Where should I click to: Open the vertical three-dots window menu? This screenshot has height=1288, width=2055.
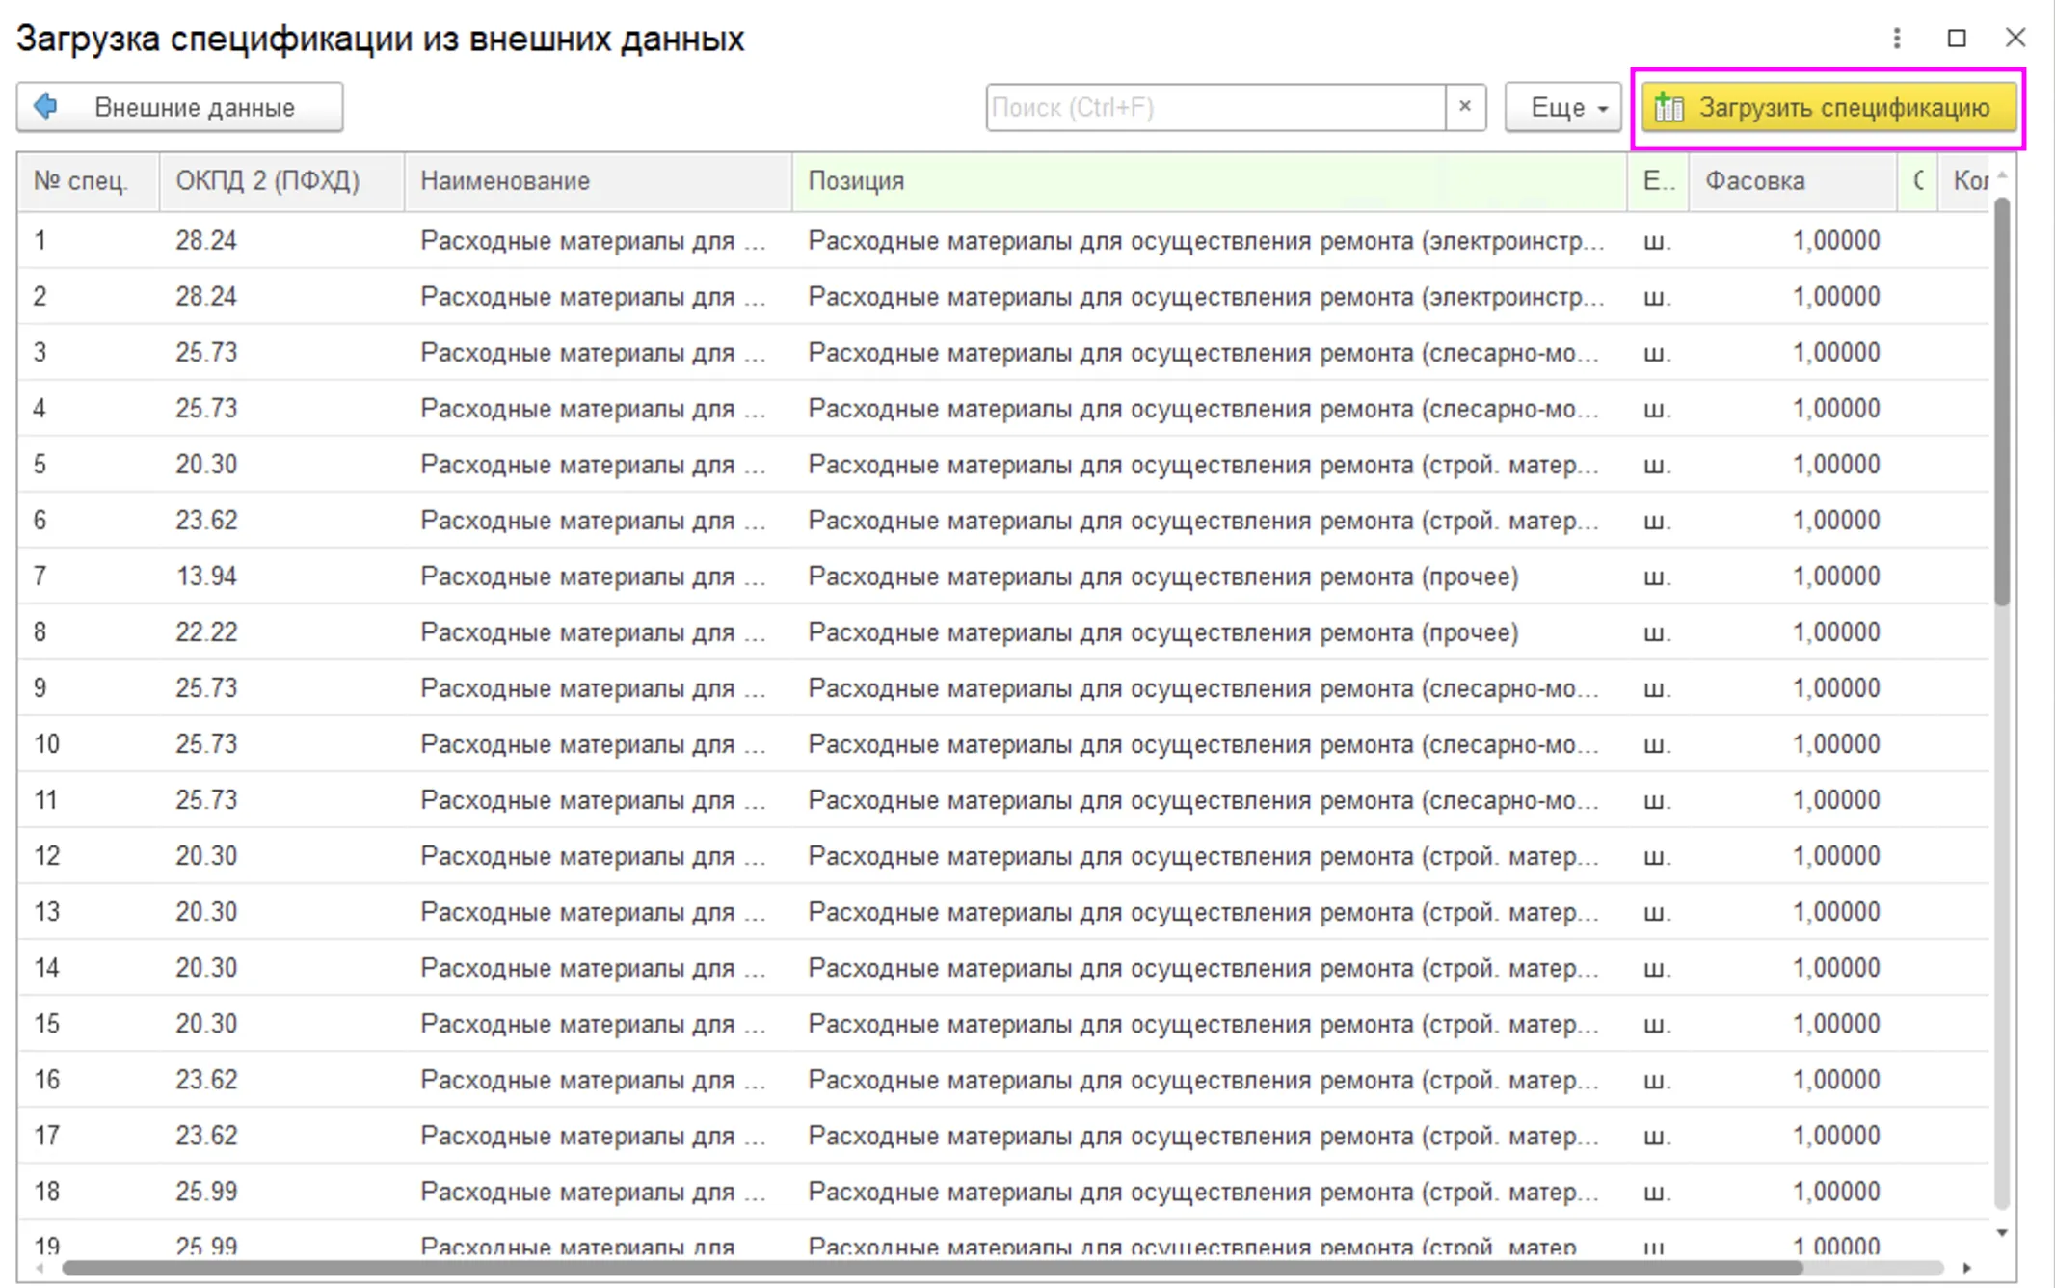[1896, 39]
